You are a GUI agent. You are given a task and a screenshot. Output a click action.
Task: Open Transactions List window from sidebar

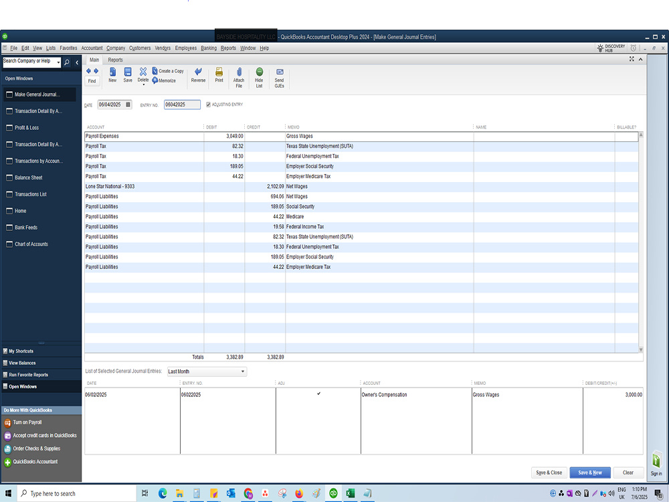click(x=30, y=194)
